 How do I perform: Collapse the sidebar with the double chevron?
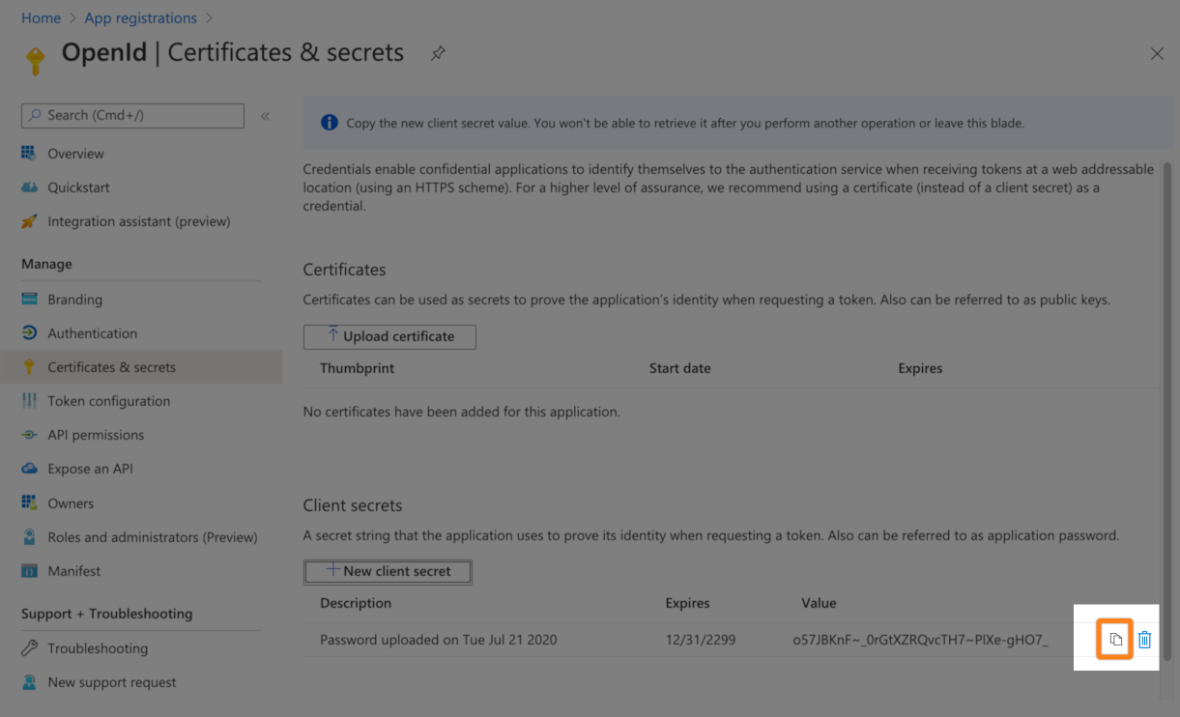tap(265, 115)
